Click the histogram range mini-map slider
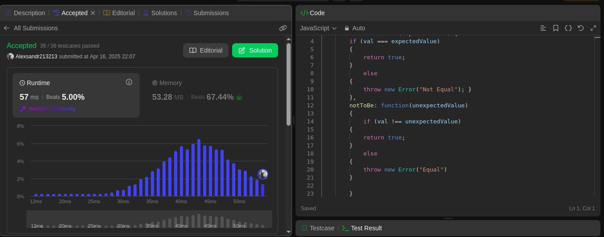This screenshot has width=604, height=237. (x=149, y=219)
